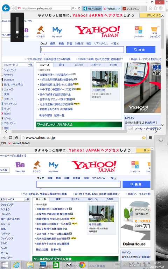Refresh the page in Internet Explorer
168x269 pixels.
79,8
